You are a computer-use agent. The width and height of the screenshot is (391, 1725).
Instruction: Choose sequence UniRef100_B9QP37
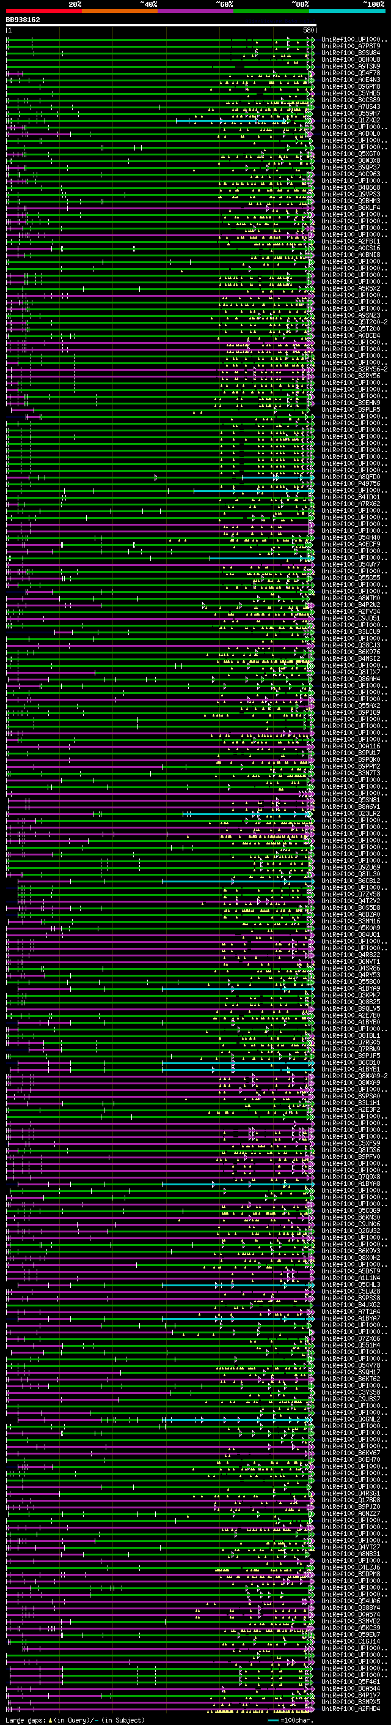click(351, 168)
